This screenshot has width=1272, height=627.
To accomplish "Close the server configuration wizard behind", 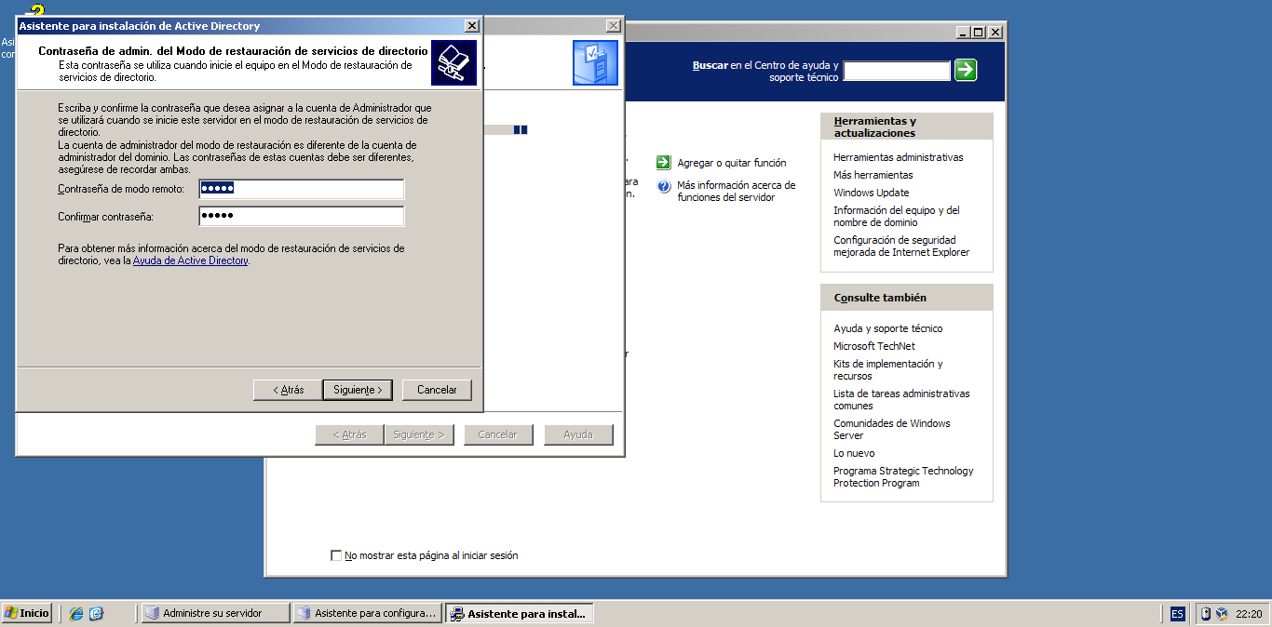I will pos(613,26).
